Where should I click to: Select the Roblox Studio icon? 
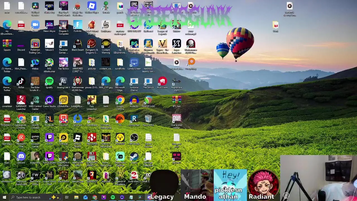[78, 140]
